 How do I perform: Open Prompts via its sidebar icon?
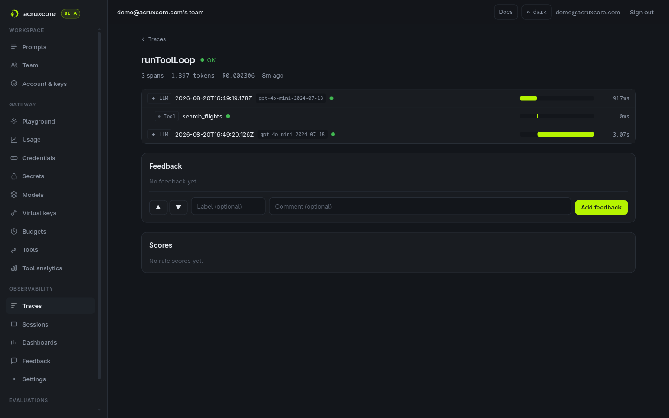pyautogui.click(x=14, y=47)
